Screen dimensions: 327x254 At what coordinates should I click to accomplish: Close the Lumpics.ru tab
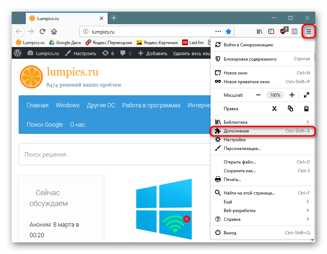[x=101, y=18]
